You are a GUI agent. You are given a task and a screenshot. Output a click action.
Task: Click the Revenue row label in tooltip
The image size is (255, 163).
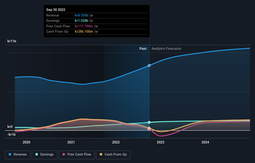tap(53, 15)
